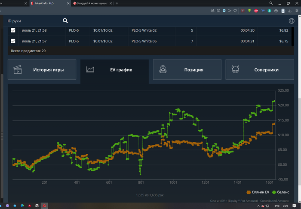This screenshot has height=209, width=301.
Task: Open the Соперники tab
Action: [x=260, y=69]
